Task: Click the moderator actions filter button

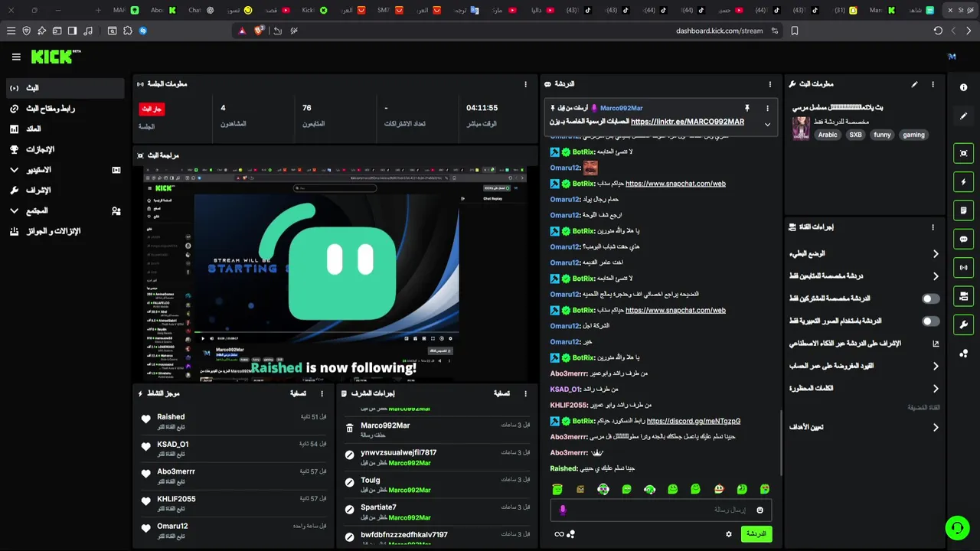Action: pos(501,393)
